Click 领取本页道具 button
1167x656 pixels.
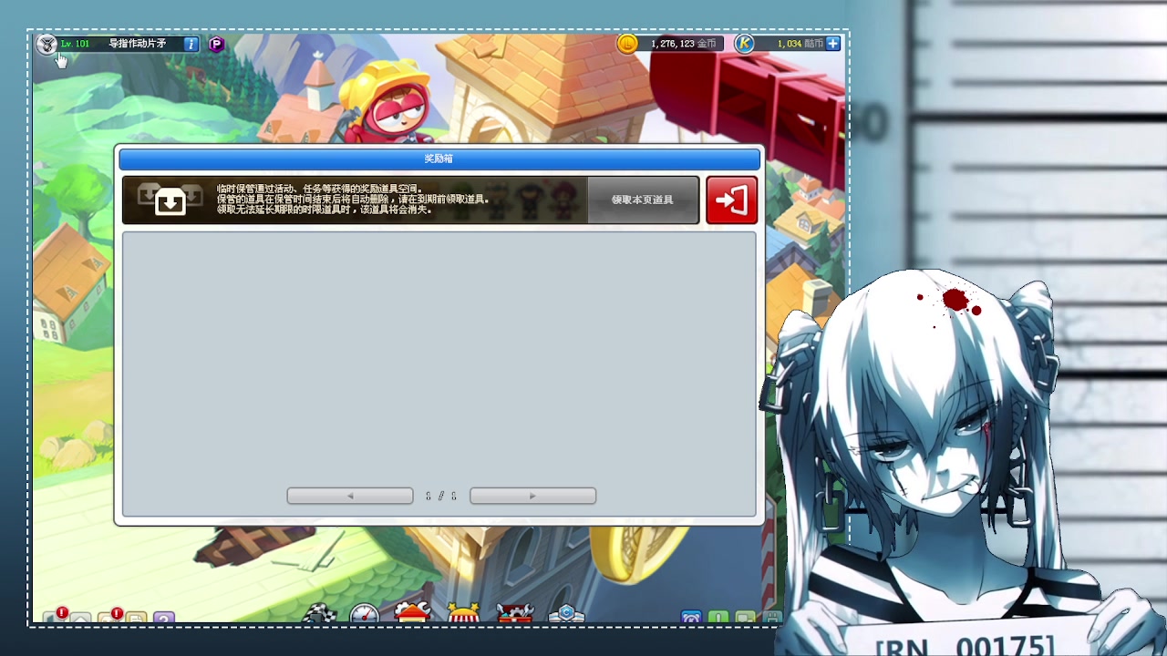tap(643, 200)
